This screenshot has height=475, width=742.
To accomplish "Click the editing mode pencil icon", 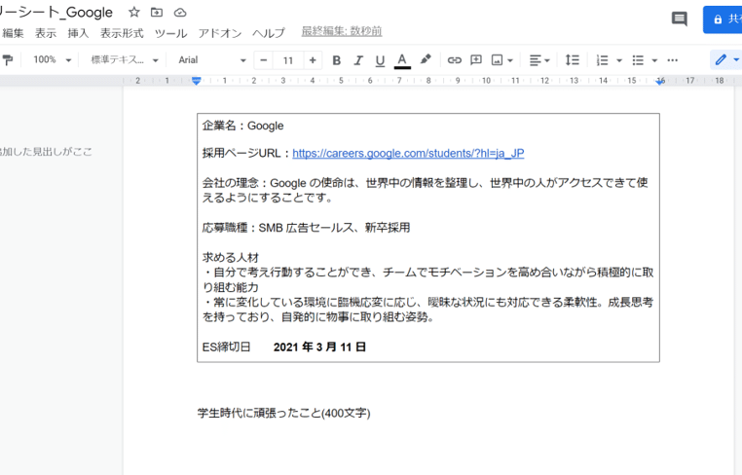I will [x=721, y=59].
